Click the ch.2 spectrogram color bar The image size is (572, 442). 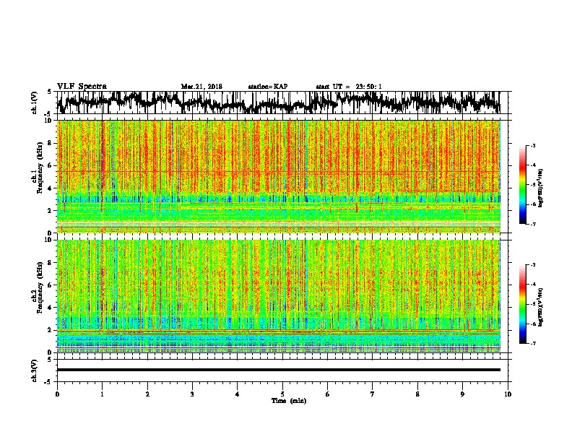coord(522,304)
